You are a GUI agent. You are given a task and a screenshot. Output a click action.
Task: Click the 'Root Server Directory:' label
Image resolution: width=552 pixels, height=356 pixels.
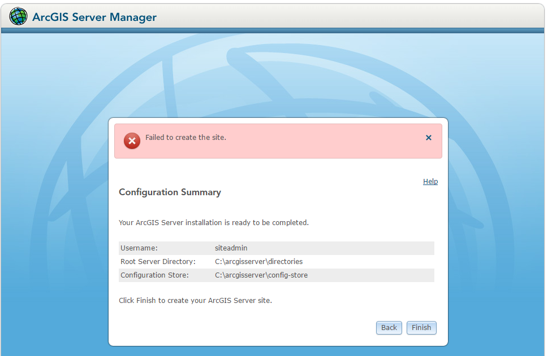[158, 262]
